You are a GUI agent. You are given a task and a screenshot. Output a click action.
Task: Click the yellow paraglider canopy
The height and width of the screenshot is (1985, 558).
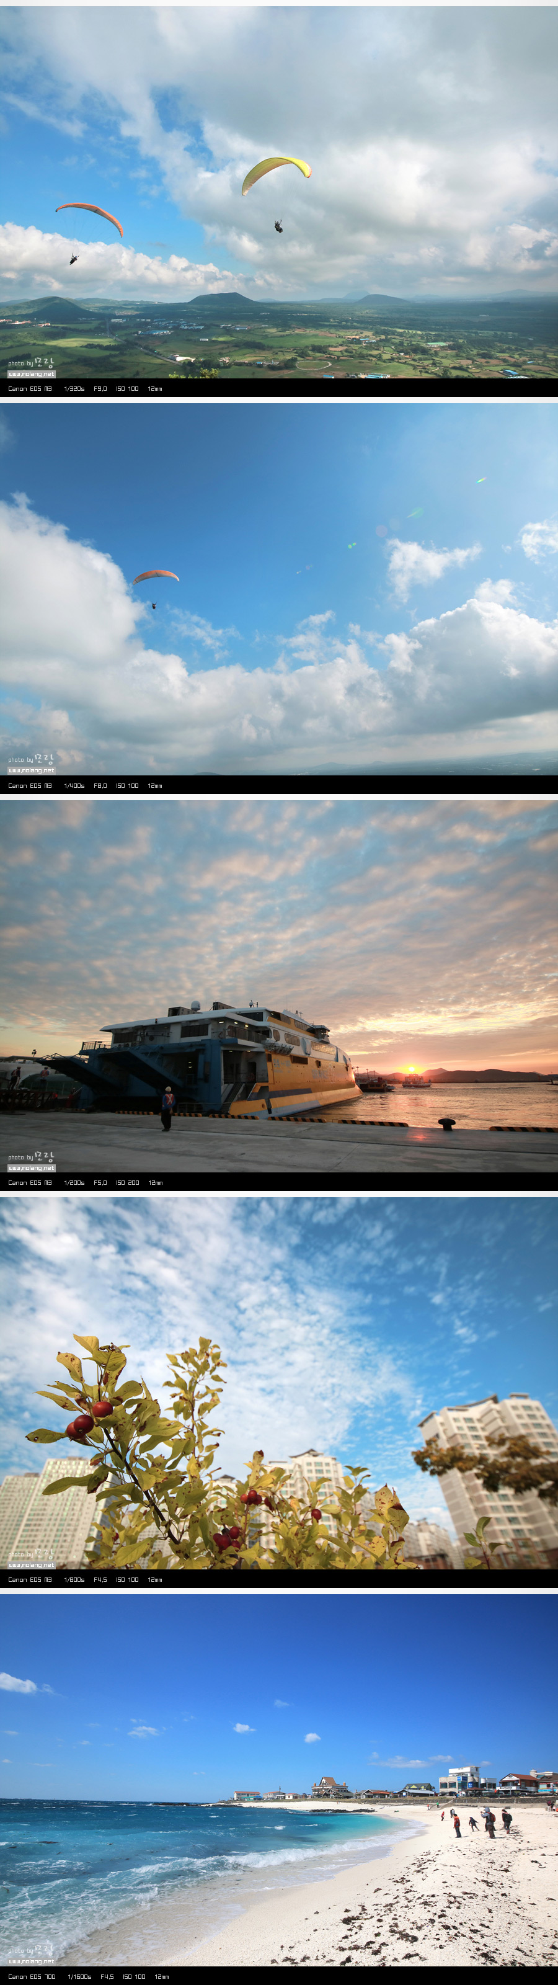tap(275, 171)
